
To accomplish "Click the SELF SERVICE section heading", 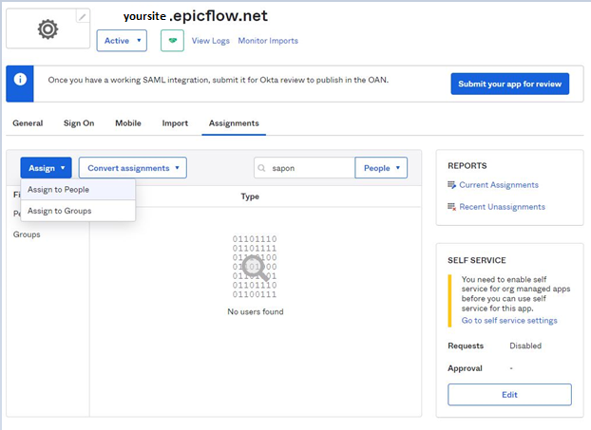I will (477, 260).
